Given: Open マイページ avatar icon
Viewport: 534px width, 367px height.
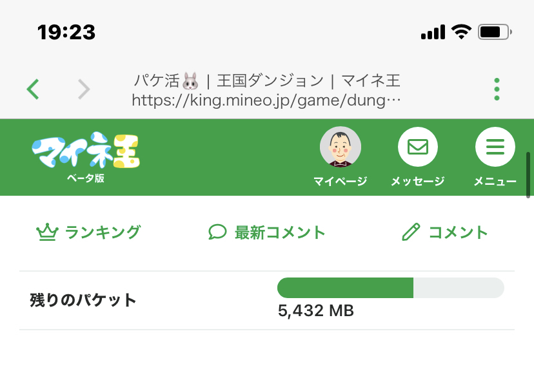Looking at the screenshot, I should point(341,147).
